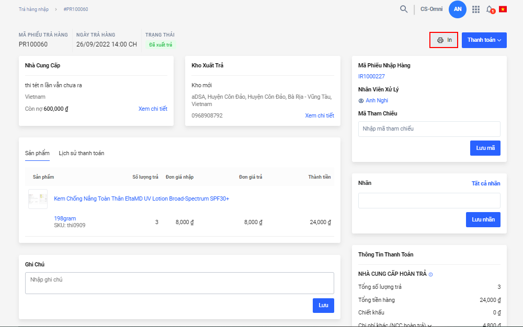Open import receipt IR1000227 link

click(371, 76)
